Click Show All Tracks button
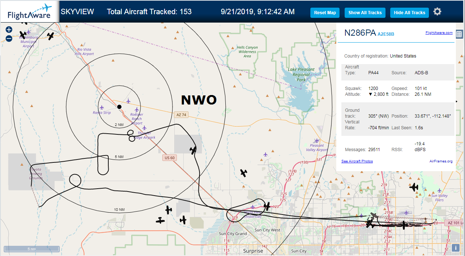 tap(365, 13)
